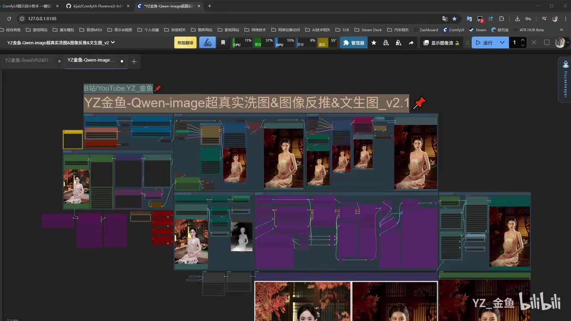Open the password key icon in browser toolbar
The image size is (571, 321).
click(x=528, y=19)
